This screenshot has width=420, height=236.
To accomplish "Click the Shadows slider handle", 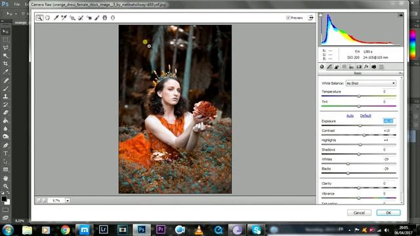I will 359,155.
